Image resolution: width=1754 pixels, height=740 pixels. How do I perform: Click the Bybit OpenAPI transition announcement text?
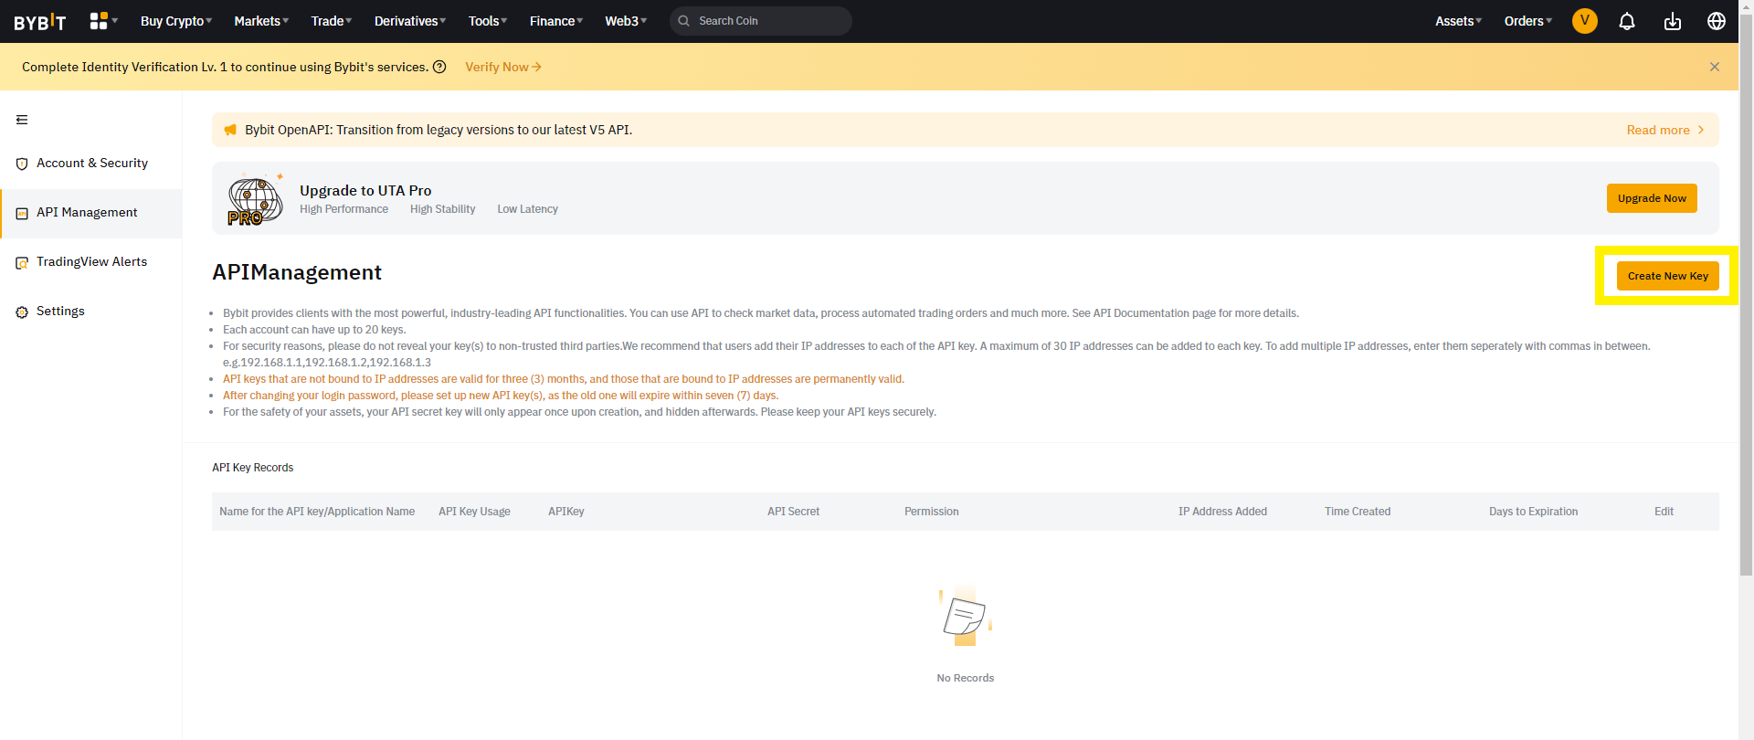[x=438, y=130]
